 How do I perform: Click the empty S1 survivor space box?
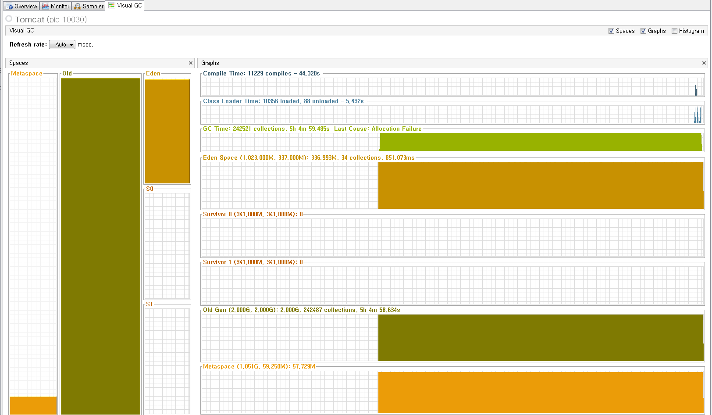tap(167, 361)
